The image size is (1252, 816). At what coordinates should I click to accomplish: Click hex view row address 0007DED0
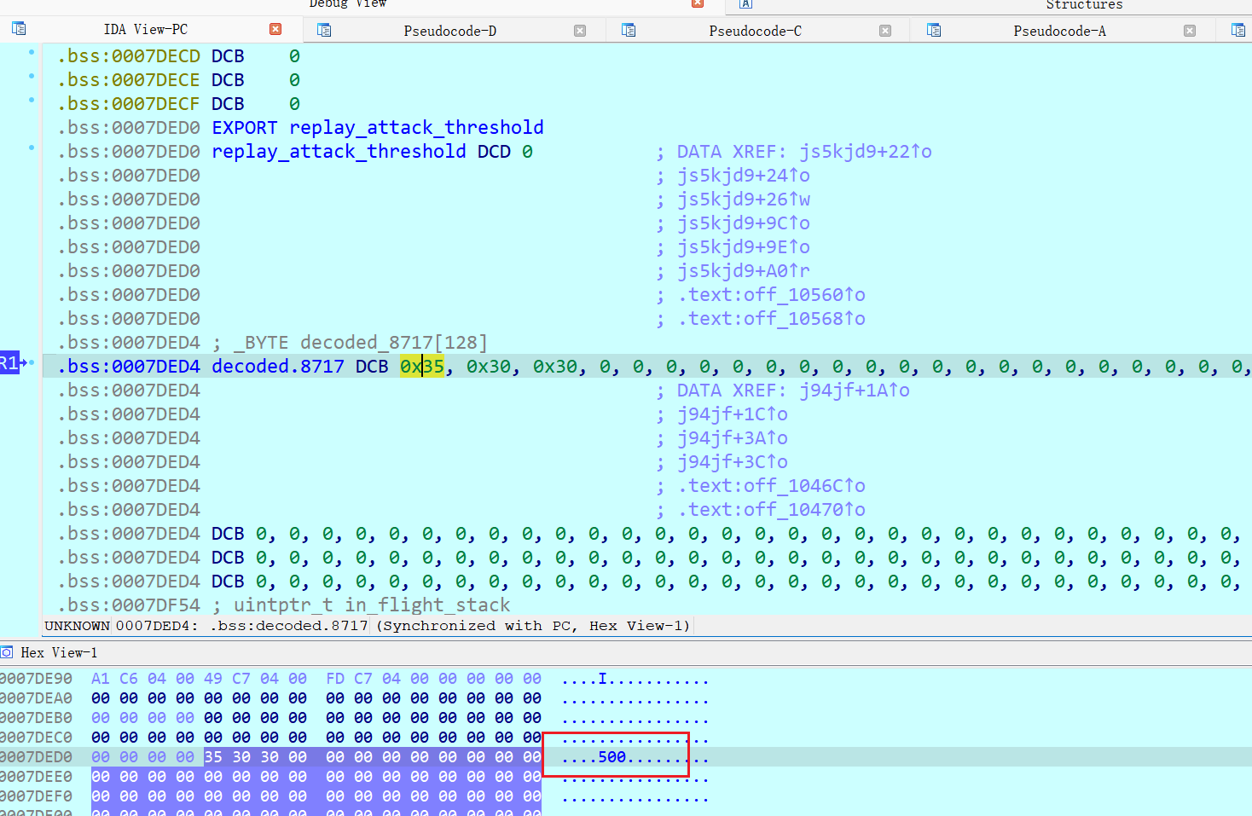click(36, 757)
